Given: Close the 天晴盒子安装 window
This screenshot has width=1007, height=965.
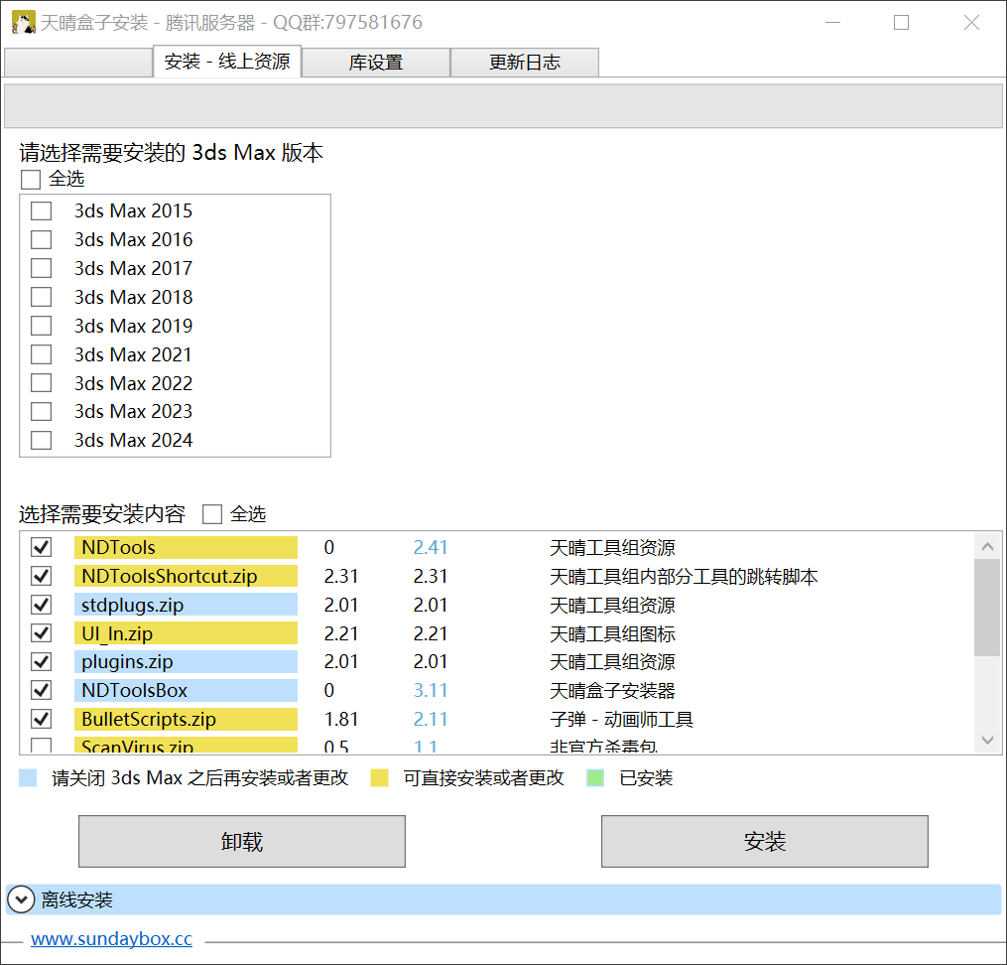Looking at the screenshot, I should [x=971, y=23].
